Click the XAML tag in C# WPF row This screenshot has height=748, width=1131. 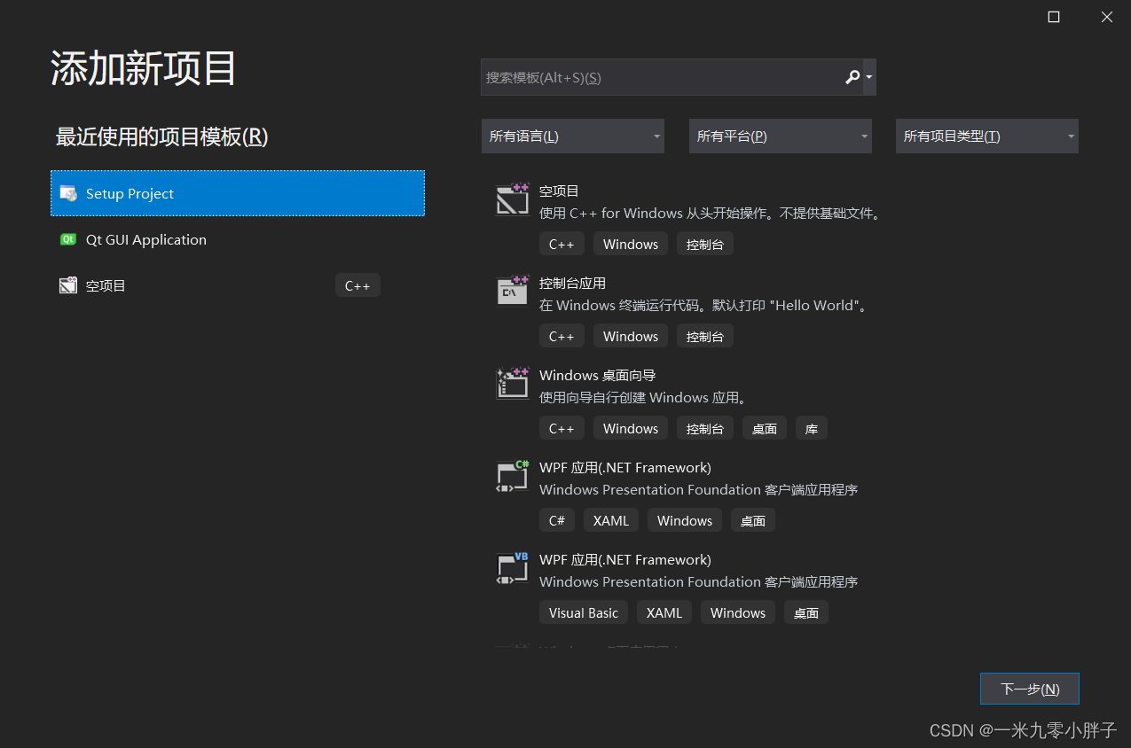611,520
